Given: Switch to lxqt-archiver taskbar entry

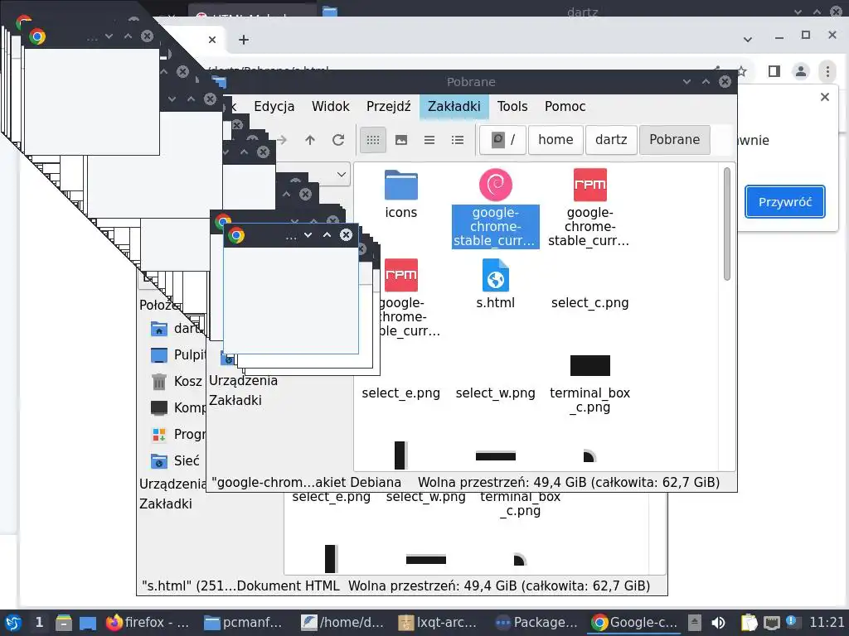Looking at the screenshot, I should [x=438, y=623].
